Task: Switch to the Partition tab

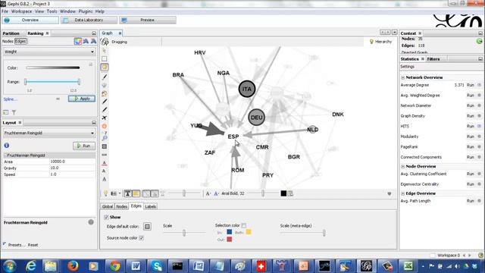Action: pos(11,33)
